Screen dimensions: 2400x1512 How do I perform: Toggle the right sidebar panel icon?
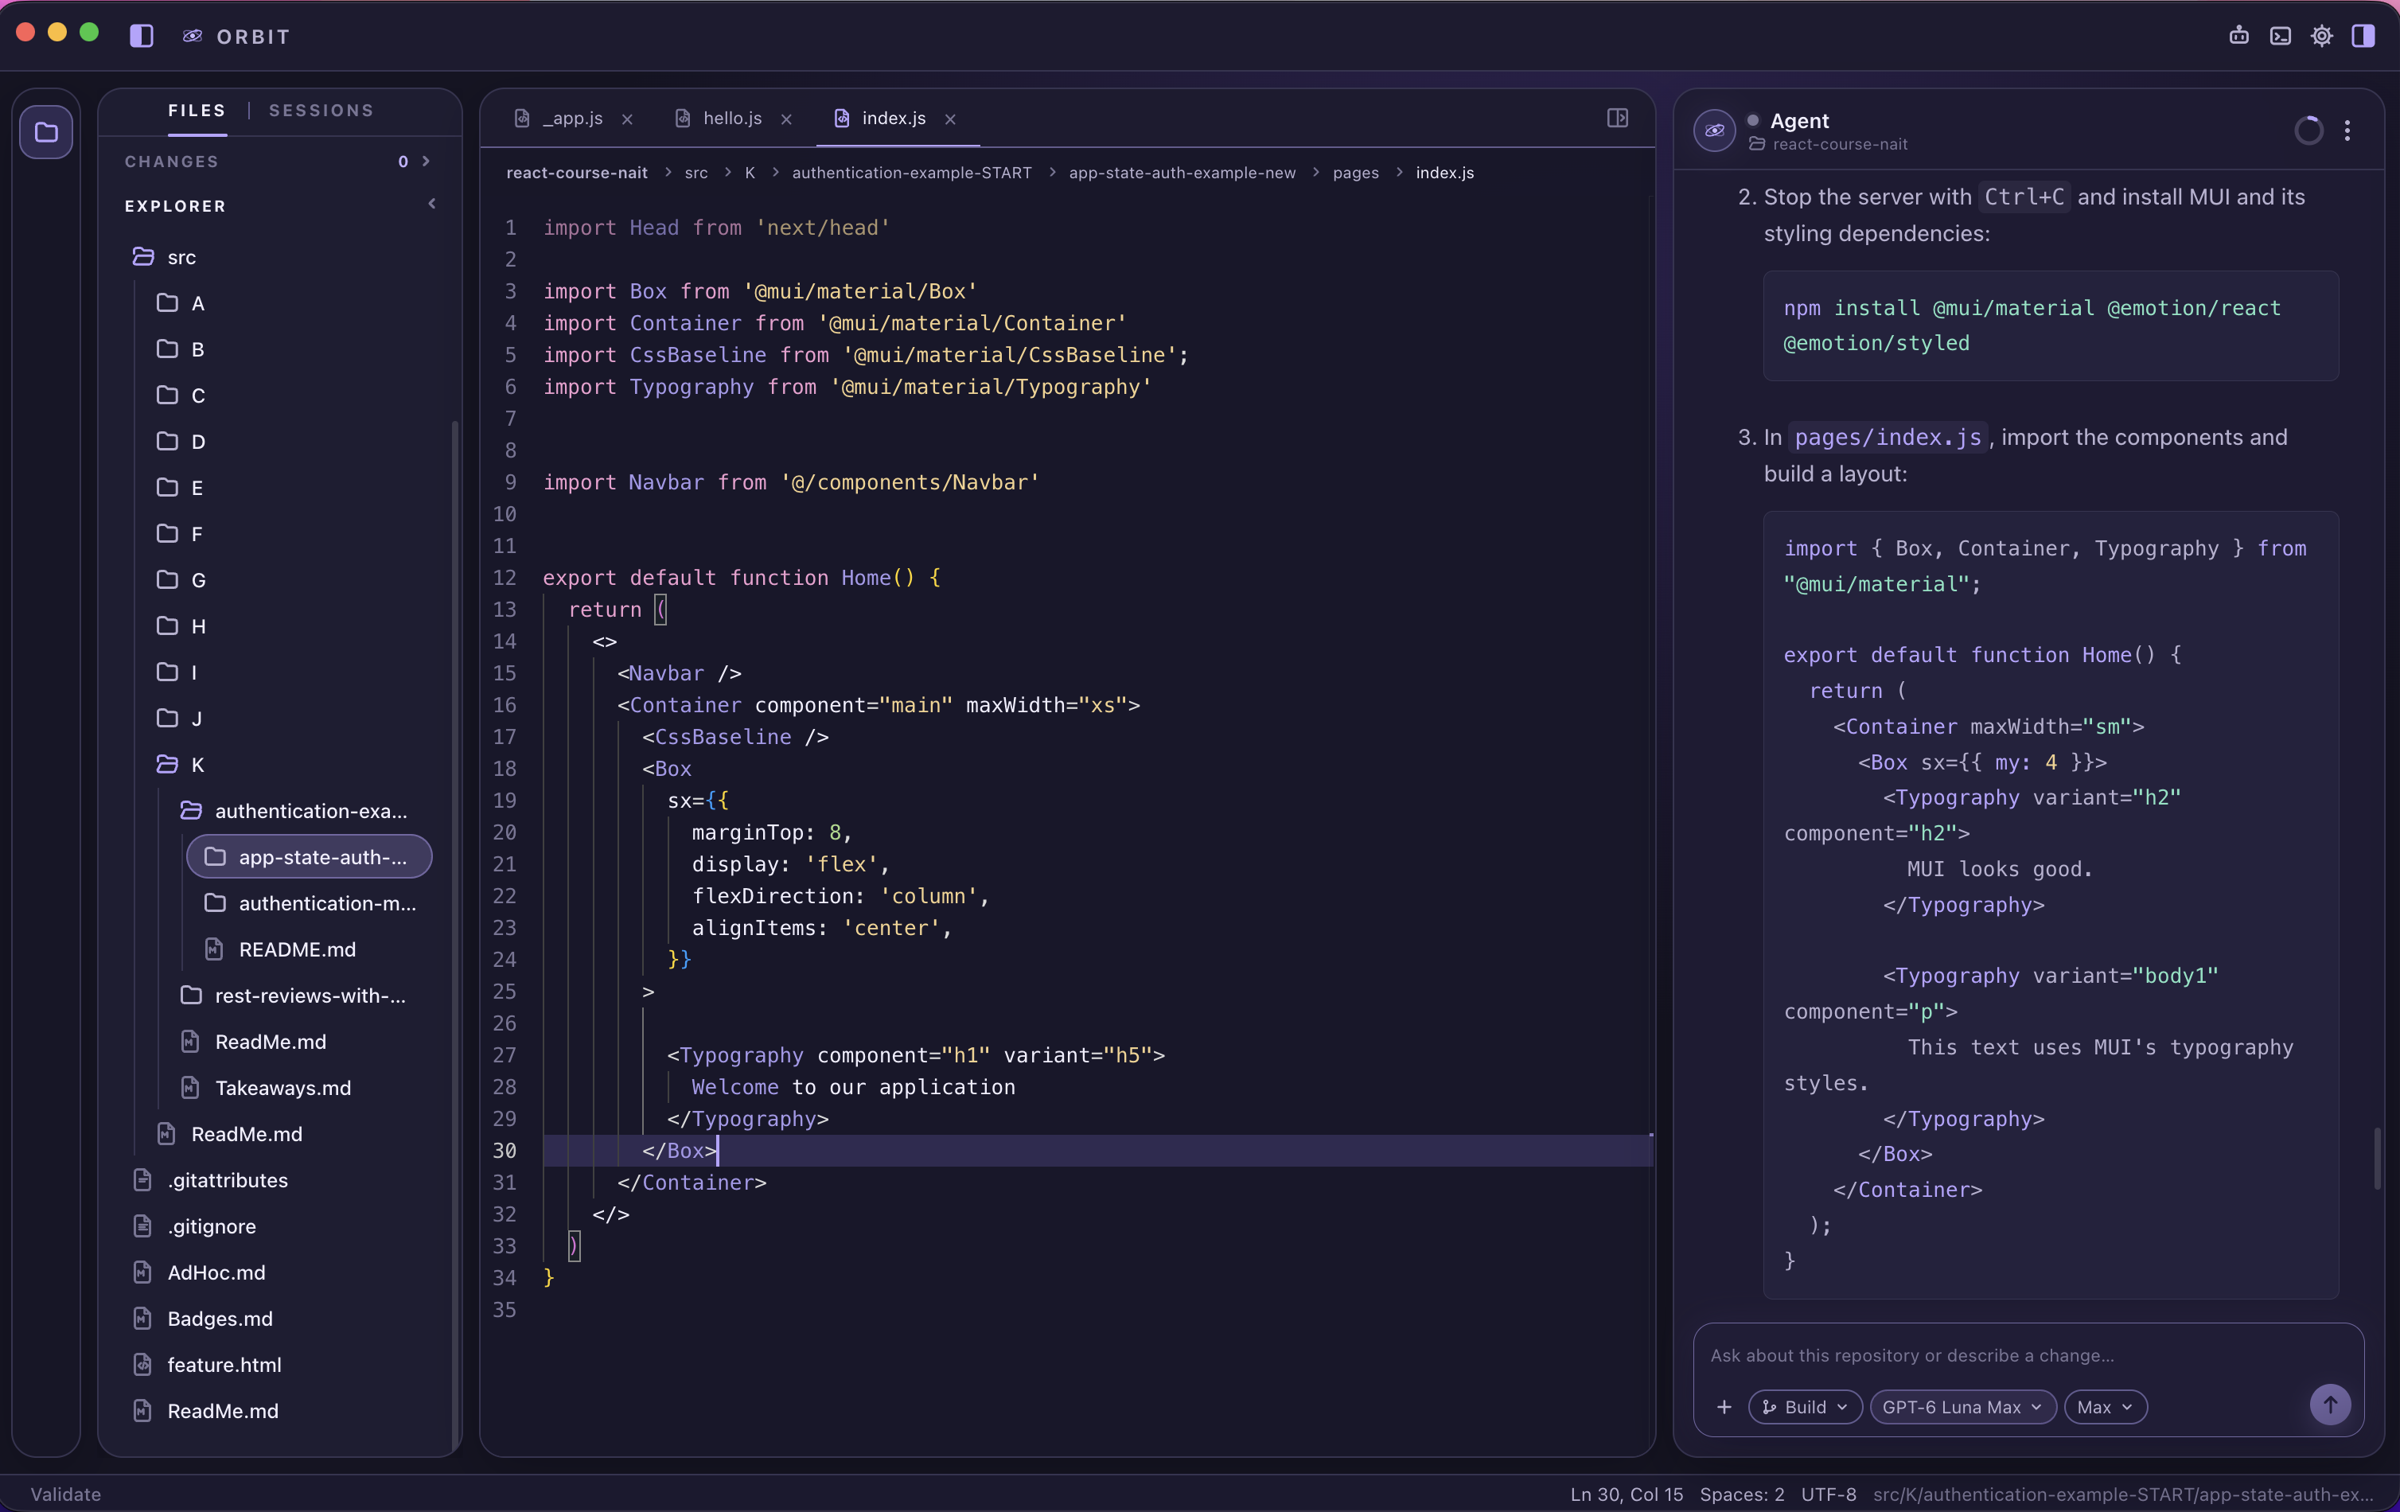(x=2362, y=36)
